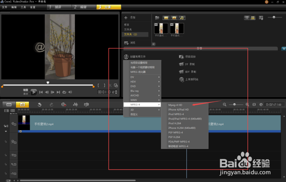Image resolution: width=286 pixels, height=182 pixels.
Task: Click the import media folder icon
Action: pos(157,18)
